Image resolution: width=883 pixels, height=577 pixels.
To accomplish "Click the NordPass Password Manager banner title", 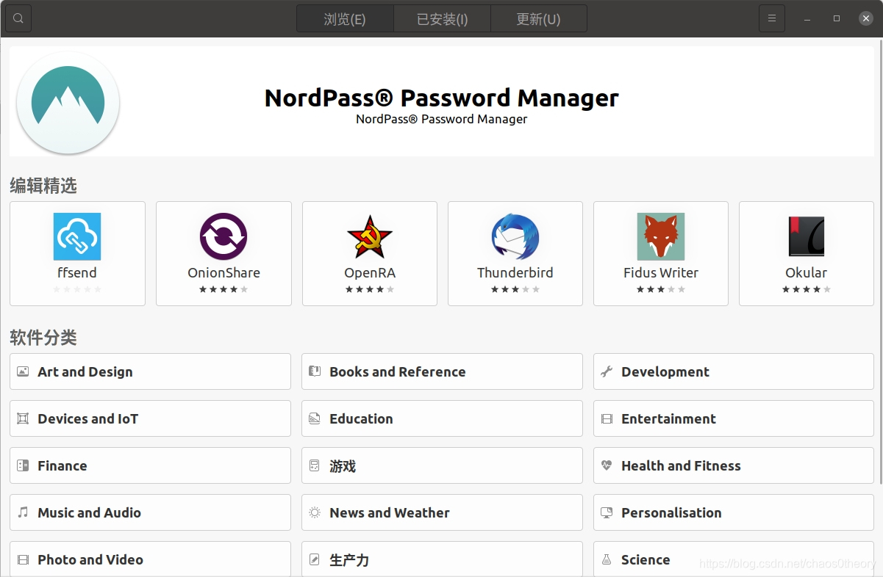I will (442, 98).
